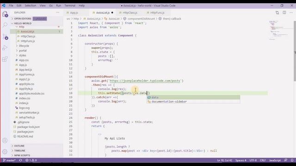Open the Edit menu

(19, 6)
